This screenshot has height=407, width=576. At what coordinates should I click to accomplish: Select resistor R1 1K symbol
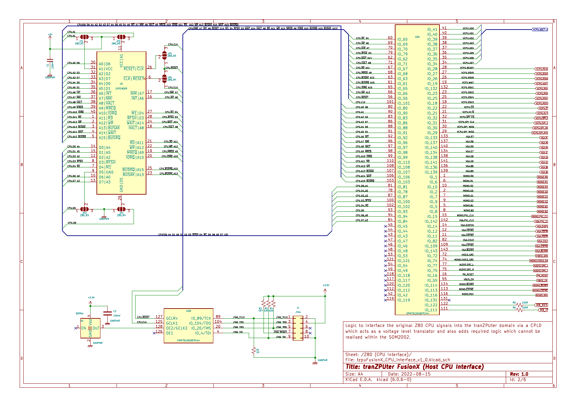[254, 351]
